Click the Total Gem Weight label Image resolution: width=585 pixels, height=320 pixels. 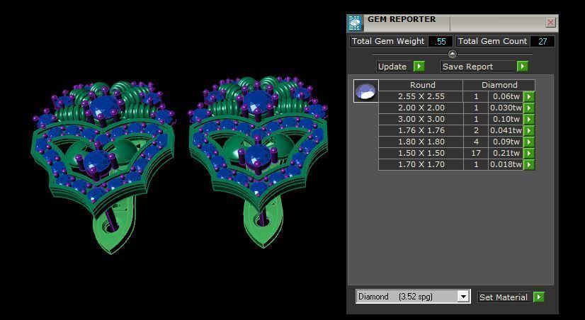[388, 41]
